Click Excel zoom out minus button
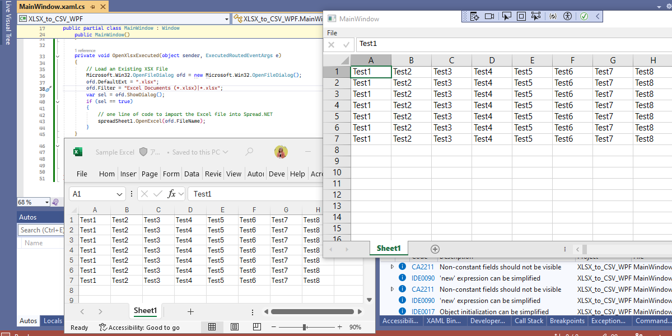 tap(273, 327)
